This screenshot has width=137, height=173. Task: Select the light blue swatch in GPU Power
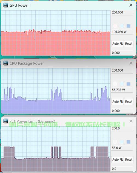122,26
